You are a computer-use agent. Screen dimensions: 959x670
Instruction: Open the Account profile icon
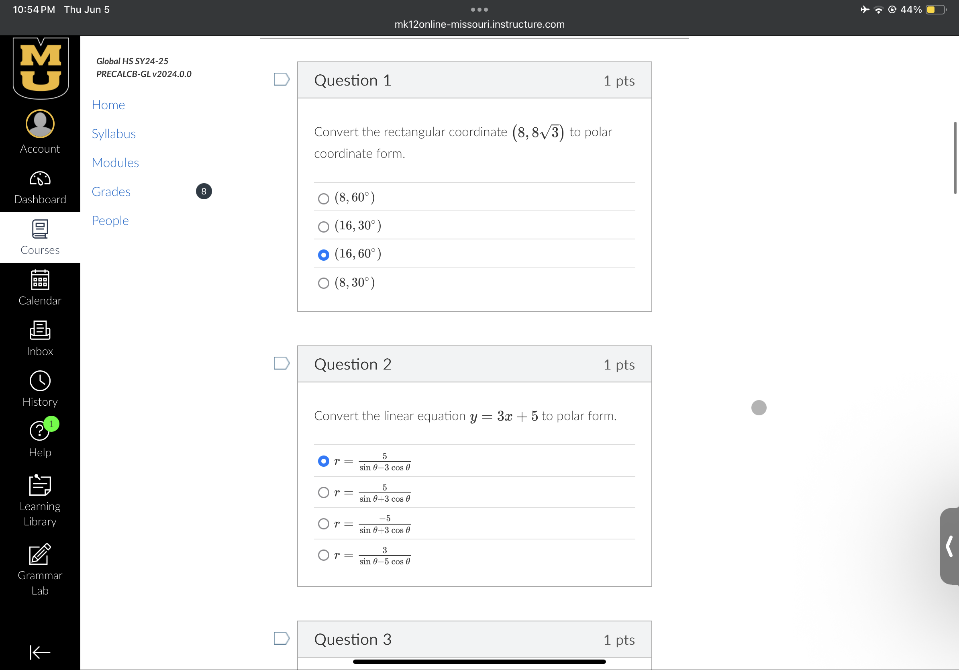tap(40, 124)
